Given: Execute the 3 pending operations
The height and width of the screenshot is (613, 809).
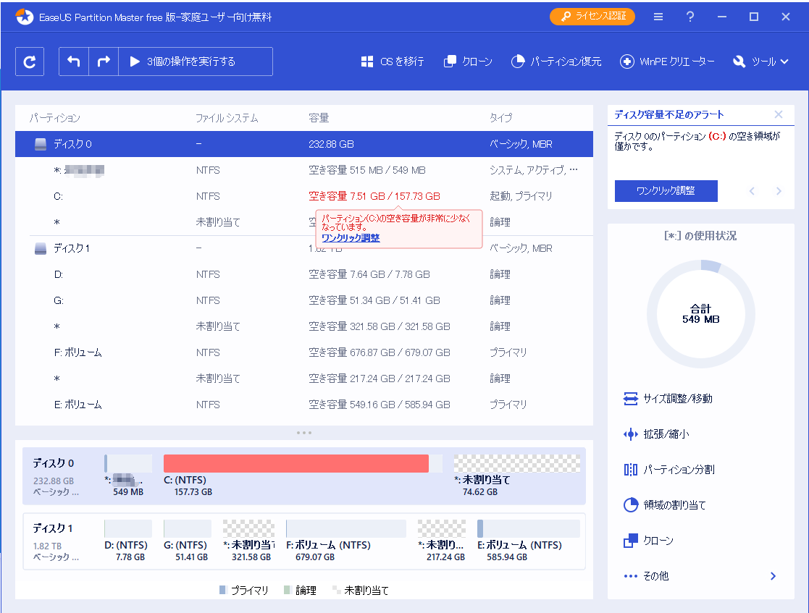Looking at the screenshot, I should click(x=196, y=62).
